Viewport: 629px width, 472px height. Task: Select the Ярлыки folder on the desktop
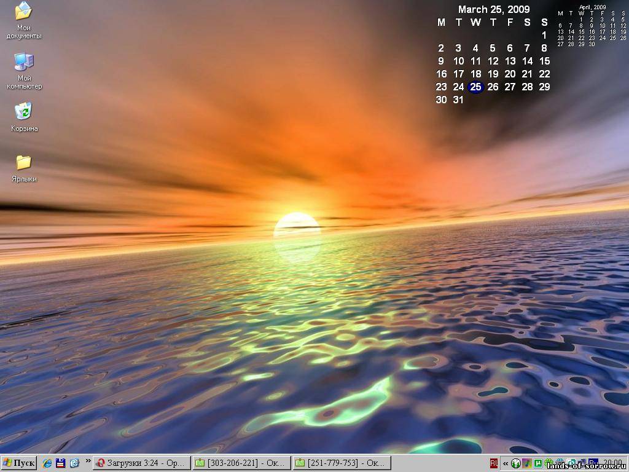tap(24, 168)
